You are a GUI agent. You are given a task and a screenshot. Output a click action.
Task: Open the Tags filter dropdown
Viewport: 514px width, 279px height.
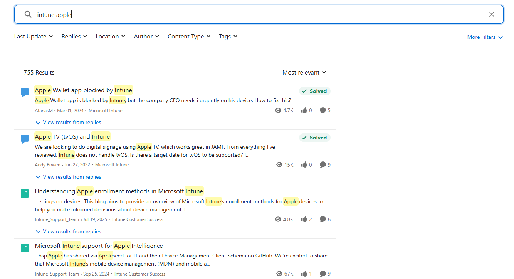(228, 37)
